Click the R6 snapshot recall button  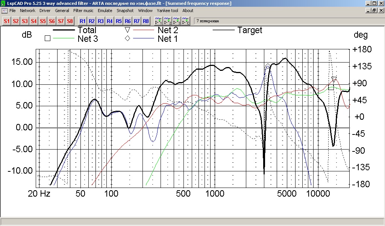[x=128, y=21]
